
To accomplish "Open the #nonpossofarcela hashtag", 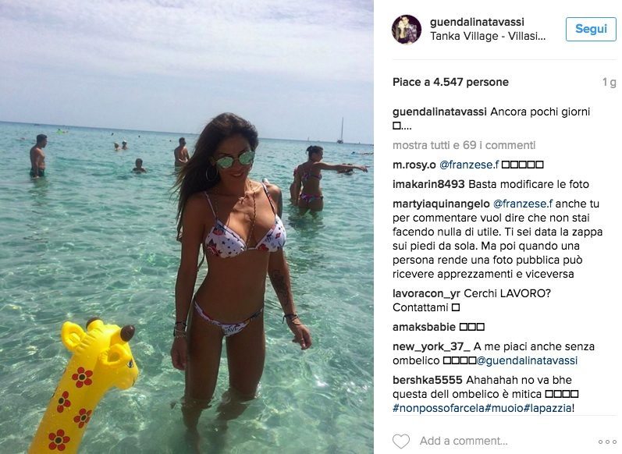I will point(438,408).
